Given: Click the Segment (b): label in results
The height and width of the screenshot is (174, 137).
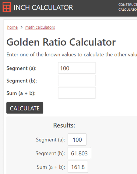Looking at the screenshot, I should (x=50, y=154).
